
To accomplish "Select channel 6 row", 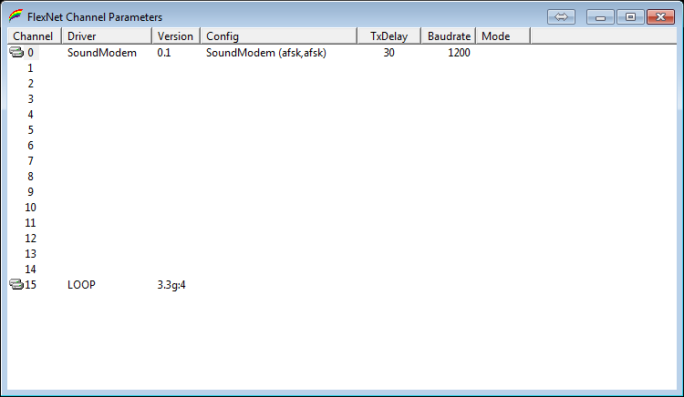I will pyautogui.click(x=30, y=146).
